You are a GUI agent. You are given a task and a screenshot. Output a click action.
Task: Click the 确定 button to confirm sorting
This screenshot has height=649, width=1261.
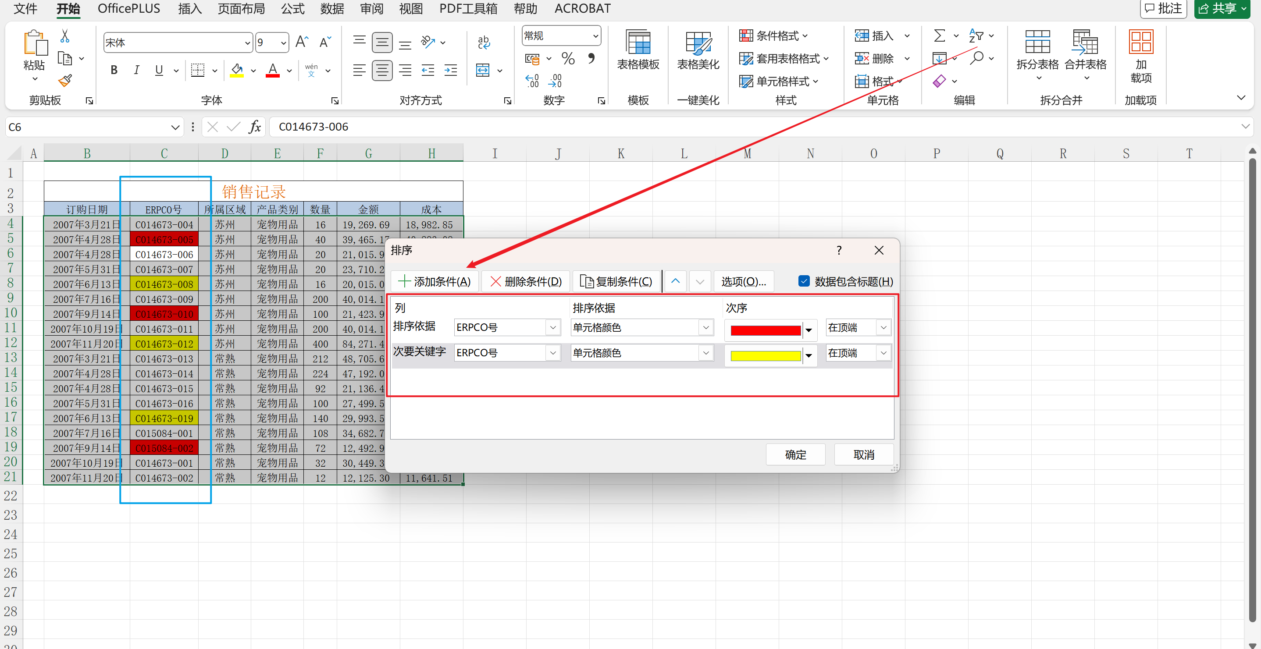click(x=795, y=454)
